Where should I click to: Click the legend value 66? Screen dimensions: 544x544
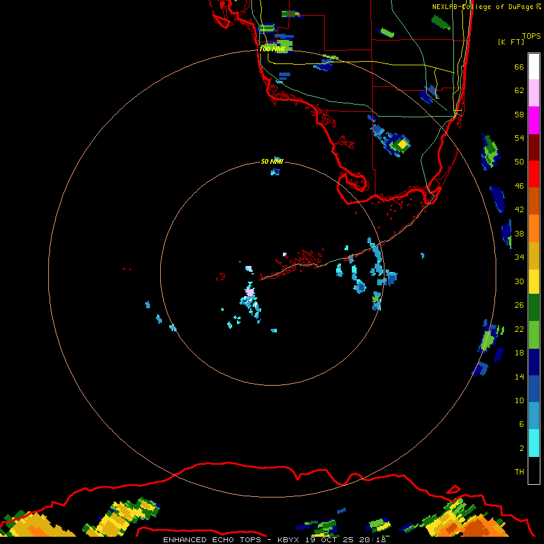pos(519,66)
